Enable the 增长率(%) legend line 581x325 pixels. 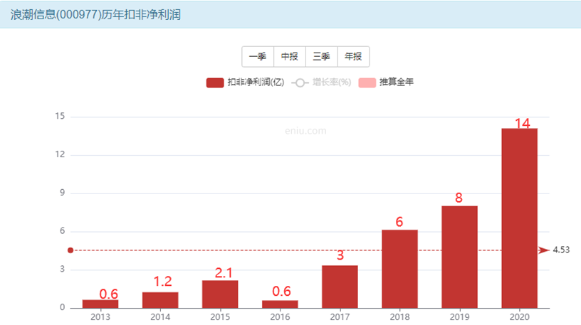[321, 82]
